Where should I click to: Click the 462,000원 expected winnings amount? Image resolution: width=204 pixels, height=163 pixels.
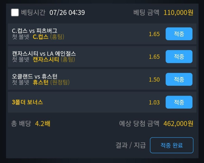[178, 123]
